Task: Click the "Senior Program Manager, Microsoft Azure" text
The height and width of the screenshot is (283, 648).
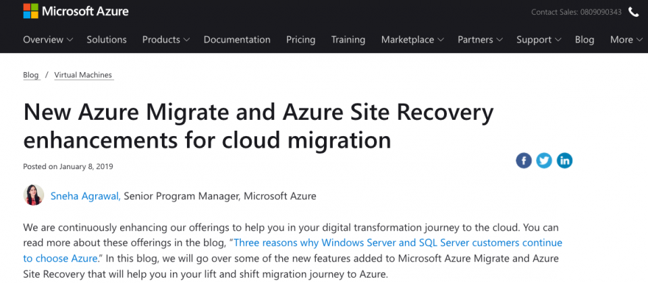Action: click(220, 196)
